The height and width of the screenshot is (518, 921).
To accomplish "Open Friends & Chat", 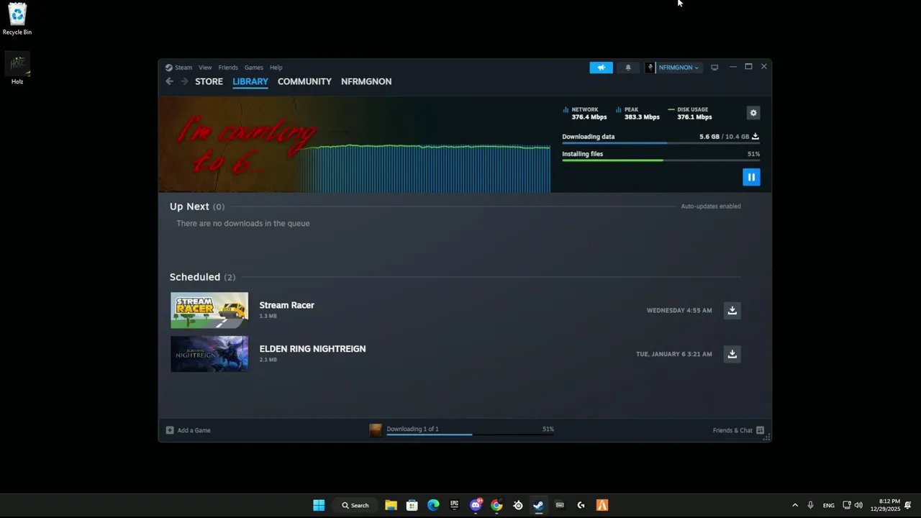I will click(738, 430).
